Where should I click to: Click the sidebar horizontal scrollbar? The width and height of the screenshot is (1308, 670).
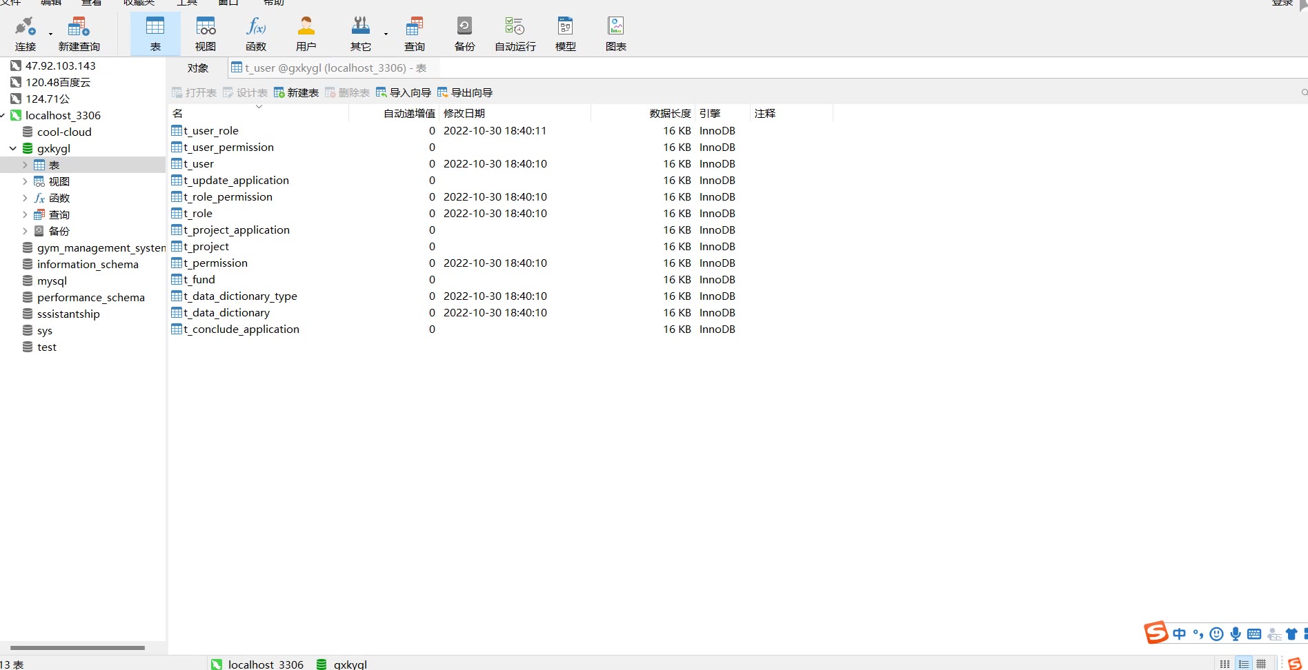pos(77,648)
